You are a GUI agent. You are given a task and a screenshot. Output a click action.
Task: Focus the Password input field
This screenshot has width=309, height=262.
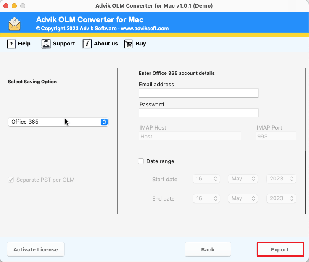(198, 113)
